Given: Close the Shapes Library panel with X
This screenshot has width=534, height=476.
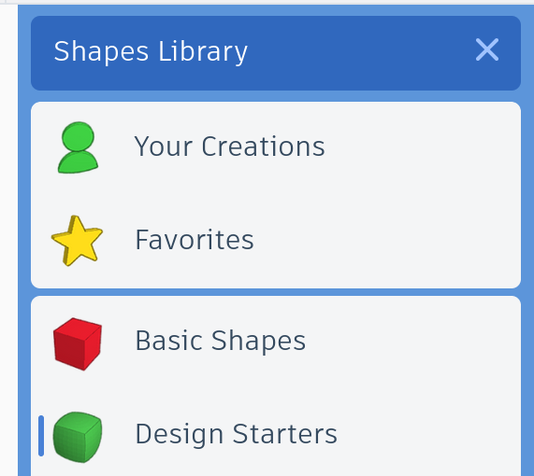Looking at the screenshot, I should click(487, 49).
